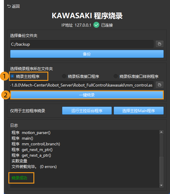Click the 一键烧录 button
The width and height of the screenshot is (170, 194).
pyautogui.click(x=87, y=95)
